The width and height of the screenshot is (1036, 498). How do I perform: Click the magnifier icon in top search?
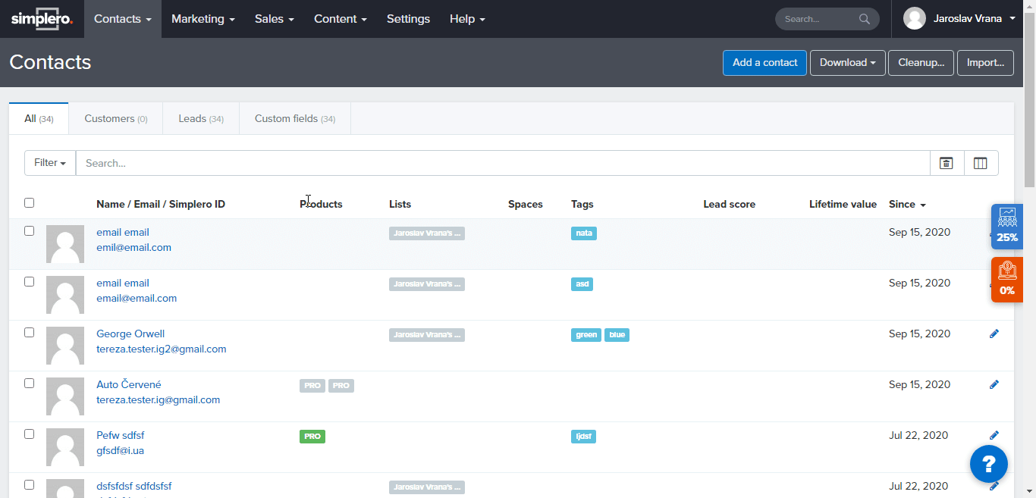tap(865, 19)
